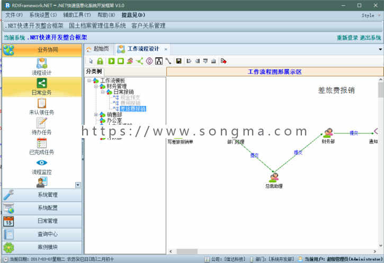Switch to 国土档案管理信息系统
The height and width of the screenshot is (263, 384).
[97, 26]
